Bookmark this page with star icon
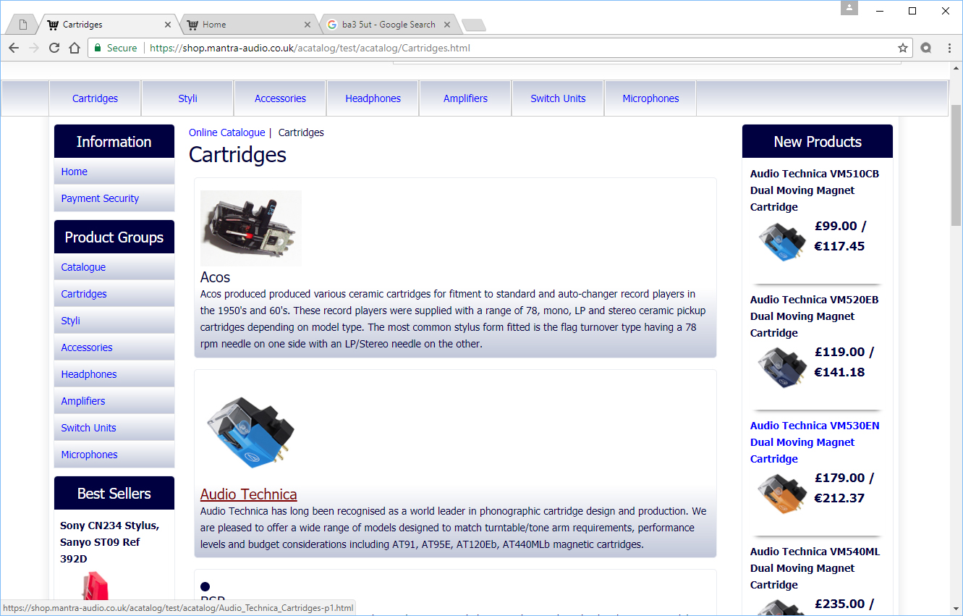Viewport: 963px width, 616px height. pyautogui.click(x=902, y=48)
